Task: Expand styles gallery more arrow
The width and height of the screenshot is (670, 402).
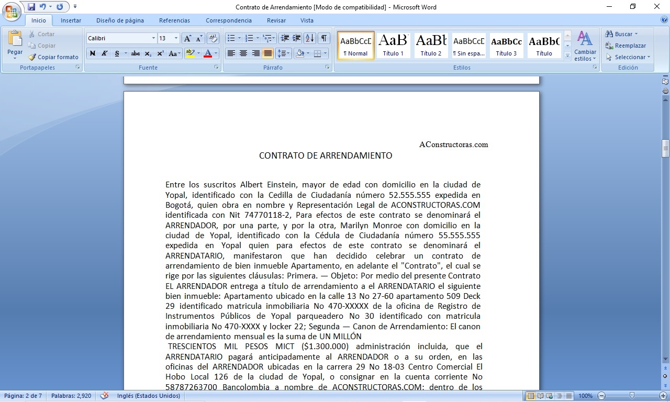Action: click(567, 55)
